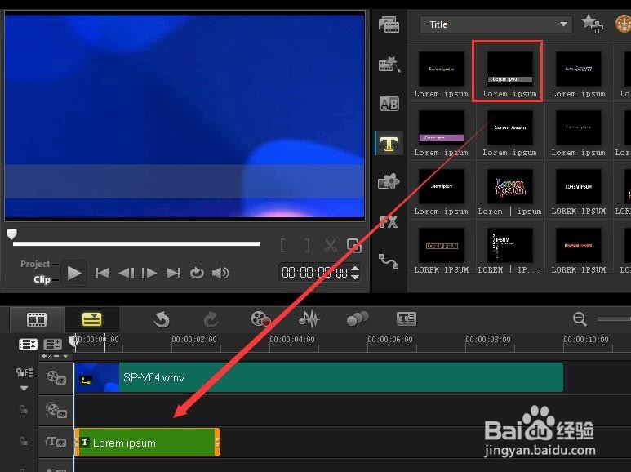This screenshot has height=472, width=631.
Task: Decrease the timecode with the down arrow
Action: (x=355, y=277)
